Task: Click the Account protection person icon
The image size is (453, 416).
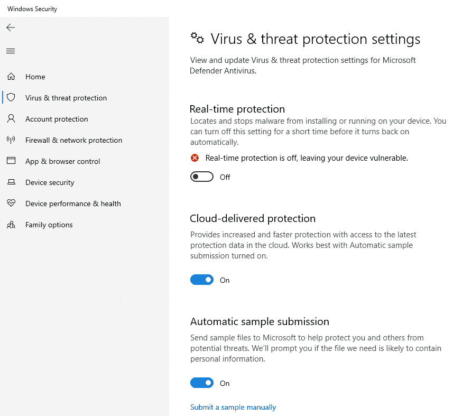Action: 11,118
